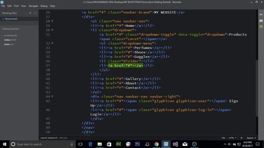The height and width of the screenshot is (148, 264).
Task: Collapse code fold at line 28
Action: coord(52,21)
